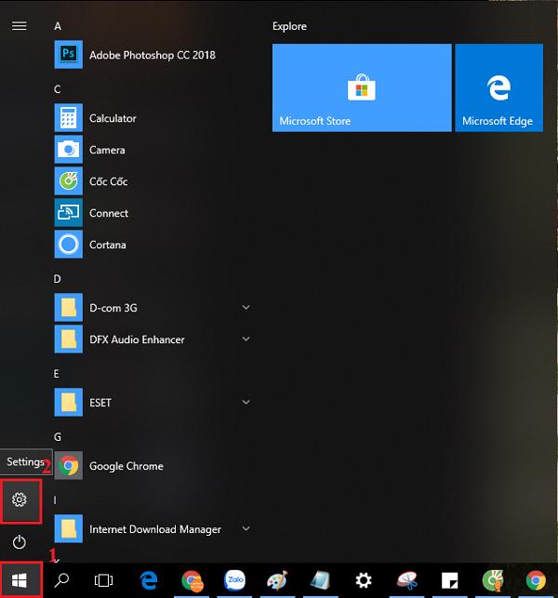
Task: Open taskbar search magnifier
Action: [x=62, y=581]
